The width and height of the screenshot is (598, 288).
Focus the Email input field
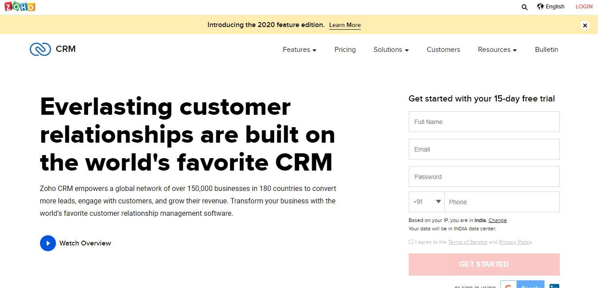coord(484,149)
